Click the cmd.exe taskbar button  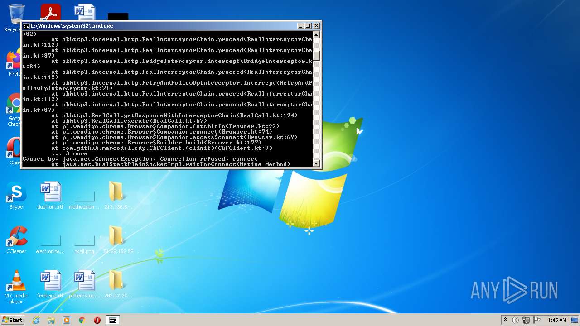[x=112, y=320]
